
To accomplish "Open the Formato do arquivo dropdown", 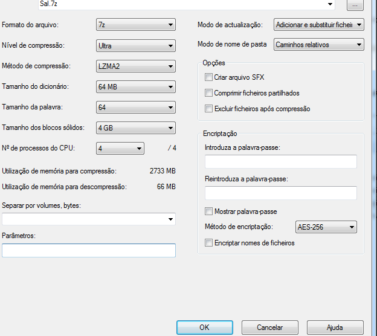I will point(135,25).
